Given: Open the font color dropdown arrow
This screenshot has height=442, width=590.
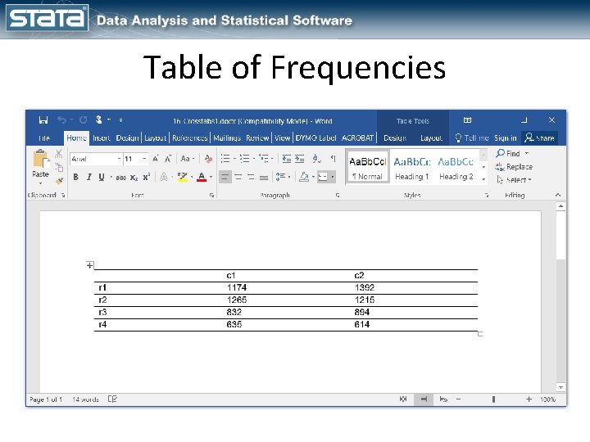Looking at the screenshot, I should click(x=211, y=177).
